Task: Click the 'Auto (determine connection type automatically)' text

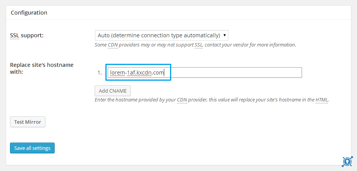Action: point(159,35)
